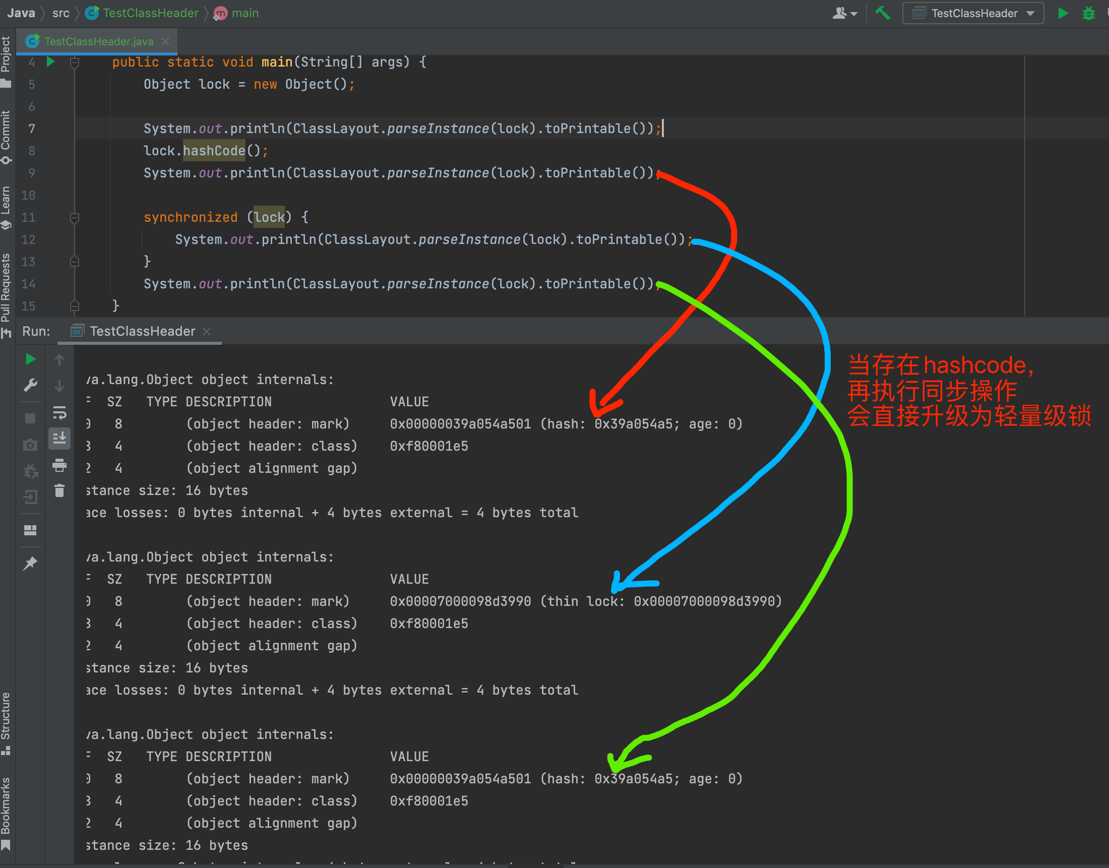
Task: Switch to the TestClassHeader Run tab
Action: click(142, 331)
